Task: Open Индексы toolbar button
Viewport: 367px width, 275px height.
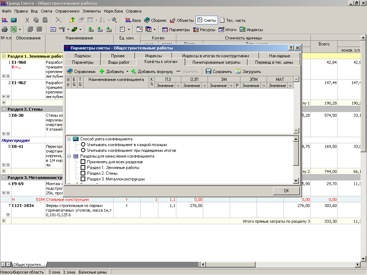Action: (251, 30)
